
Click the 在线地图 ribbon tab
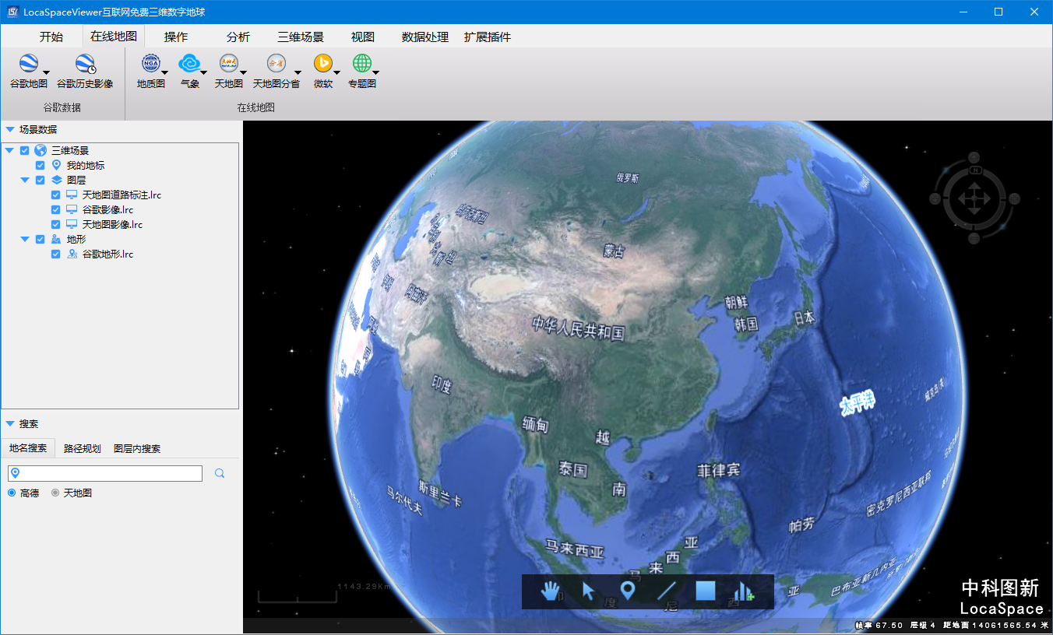tap(114, 37)
